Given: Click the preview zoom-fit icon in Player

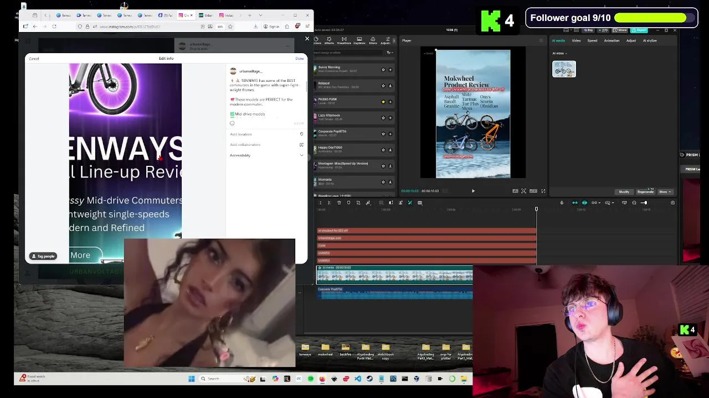Looking at the screenshot, I should point(523,191).
